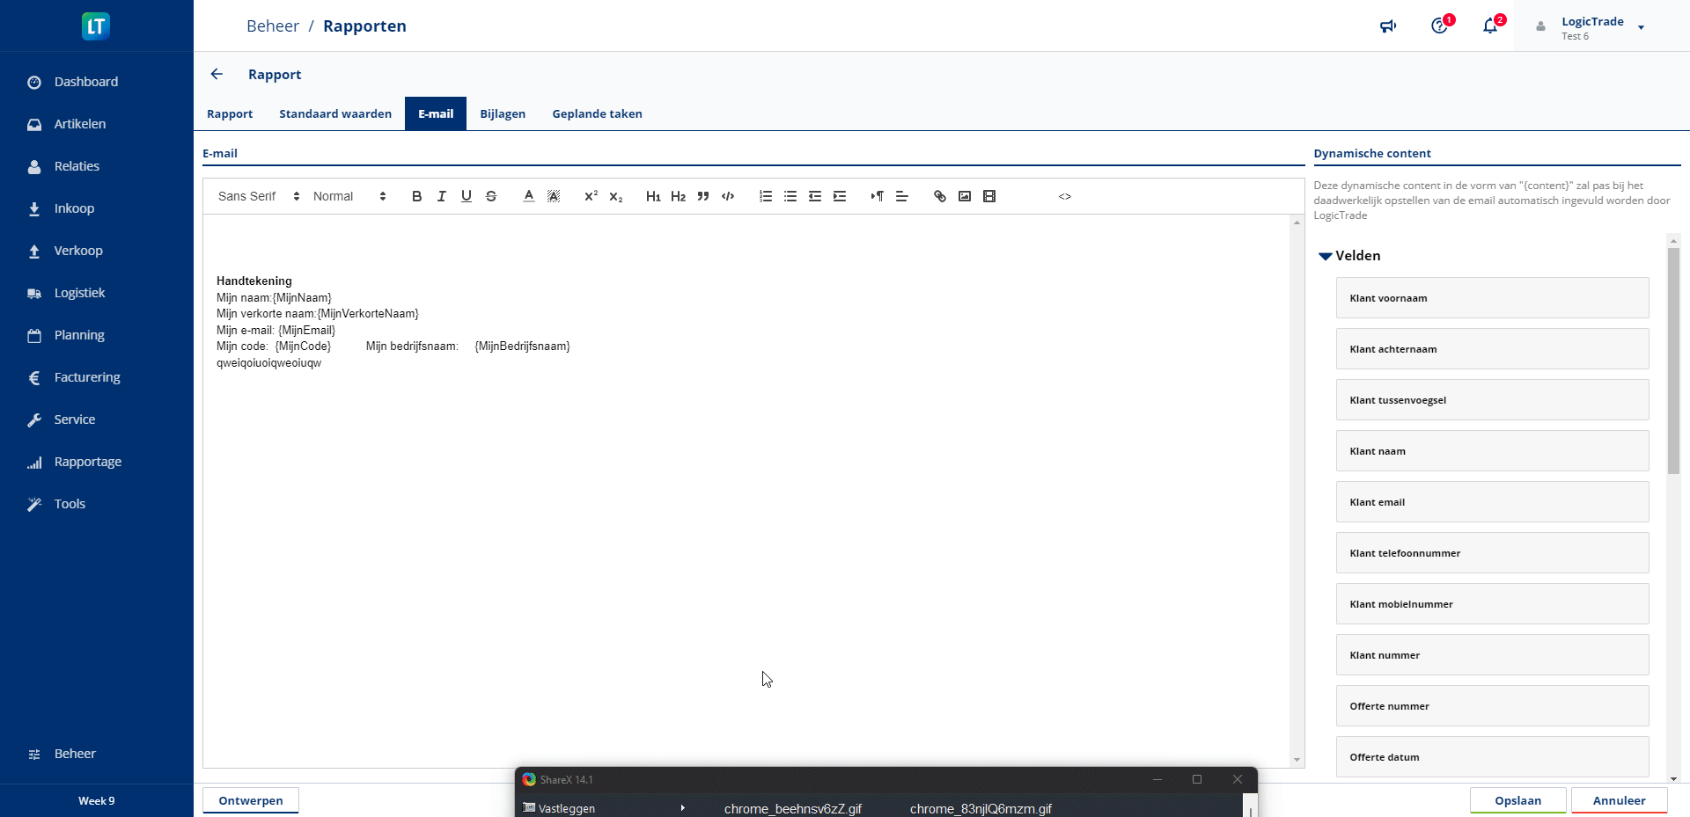Insert a blockquote
Image resolution: width=1690 pixels, height=817 pixels.
702,196
